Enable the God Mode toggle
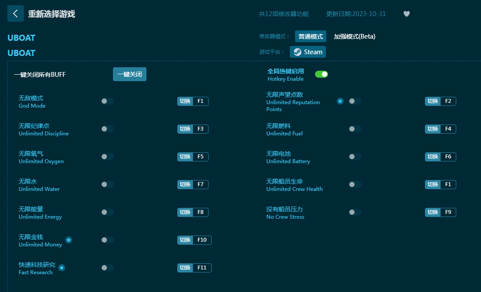The image size is (481, 292). pyautogui.click(x=107, y=101)
